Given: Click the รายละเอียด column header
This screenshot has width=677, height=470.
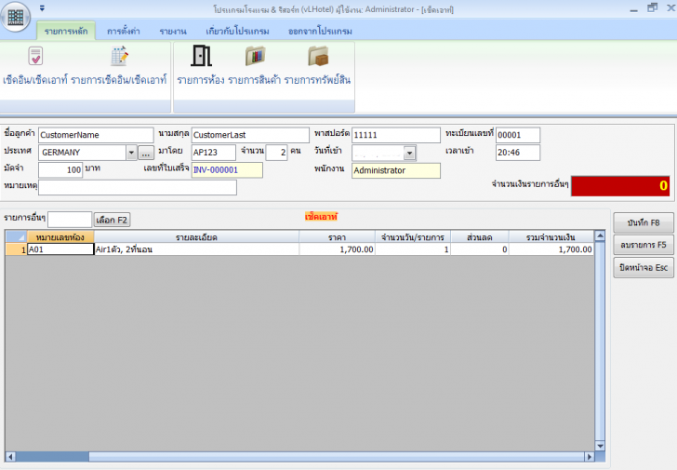Looking at the screenshot, I should pos(196,237).
